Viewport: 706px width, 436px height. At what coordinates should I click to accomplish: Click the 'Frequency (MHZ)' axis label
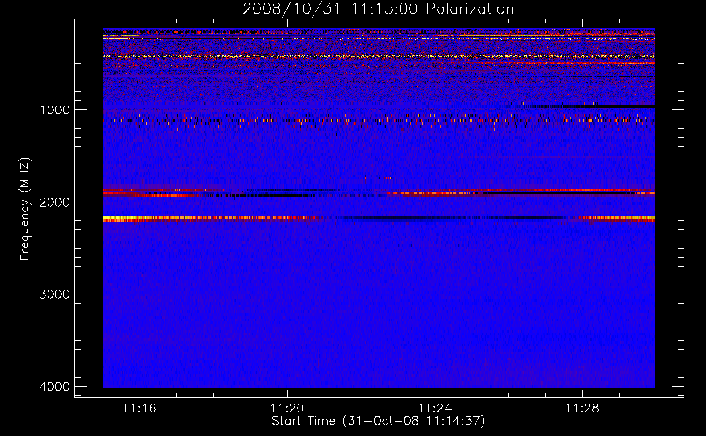(25, 209)
